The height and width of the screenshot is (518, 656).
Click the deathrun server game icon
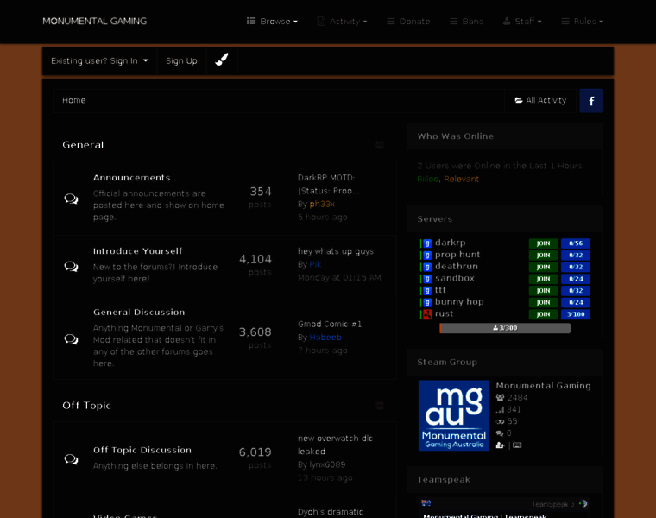(x=427, y=267)
